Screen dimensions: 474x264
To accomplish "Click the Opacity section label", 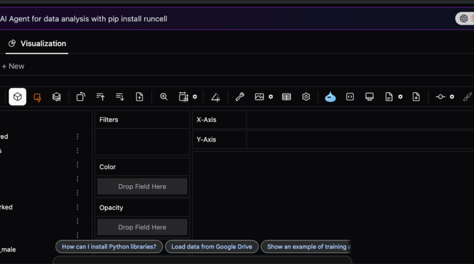I will [111, 208].
